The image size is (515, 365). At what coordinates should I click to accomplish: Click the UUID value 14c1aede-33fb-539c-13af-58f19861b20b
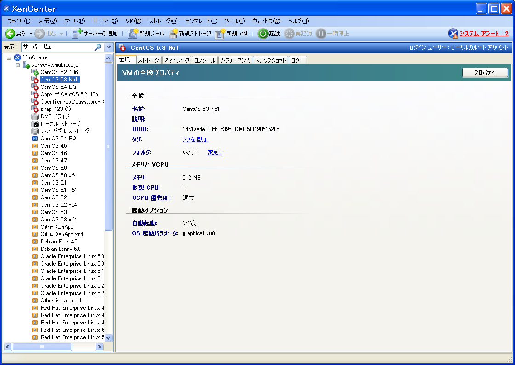click(x=231, y=129)
